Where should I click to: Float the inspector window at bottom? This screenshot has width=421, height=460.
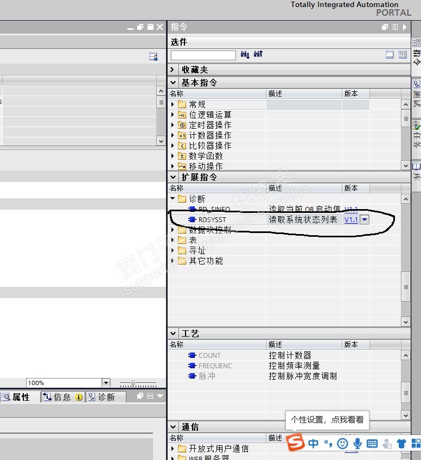[140, 396]
